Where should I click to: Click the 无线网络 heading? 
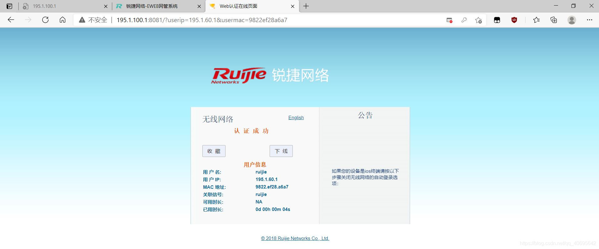(218, 119)
